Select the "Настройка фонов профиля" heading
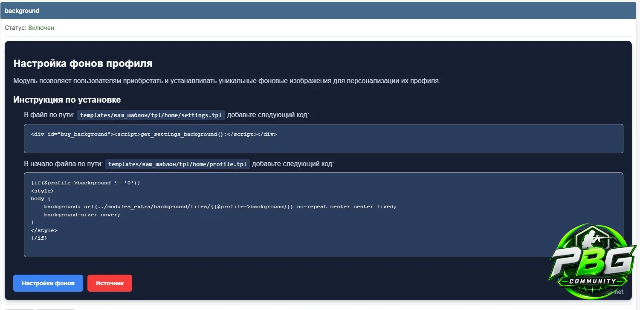 click(x=83, y=63)
